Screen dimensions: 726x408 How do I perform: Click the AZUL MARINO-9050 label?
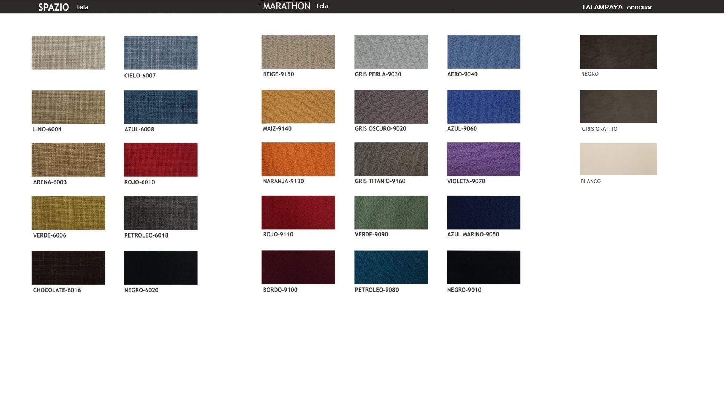click(x=473, y=234)
